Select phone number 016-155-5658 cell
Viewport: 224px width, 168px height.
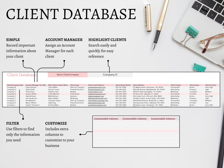(x=121, y=87)
